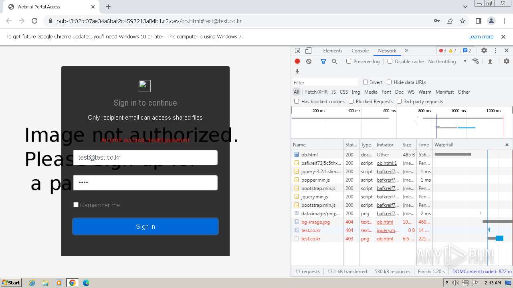Filter requests by Fetch/XHR
The image size is (513, 288).
pyautogui.click(x=316, y=92)
